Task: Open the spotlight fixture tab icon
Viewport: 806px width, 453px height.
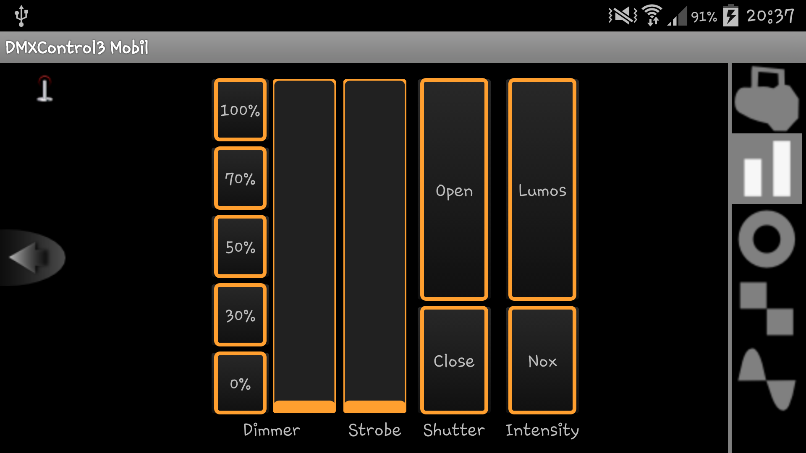Action: [767, 99]
